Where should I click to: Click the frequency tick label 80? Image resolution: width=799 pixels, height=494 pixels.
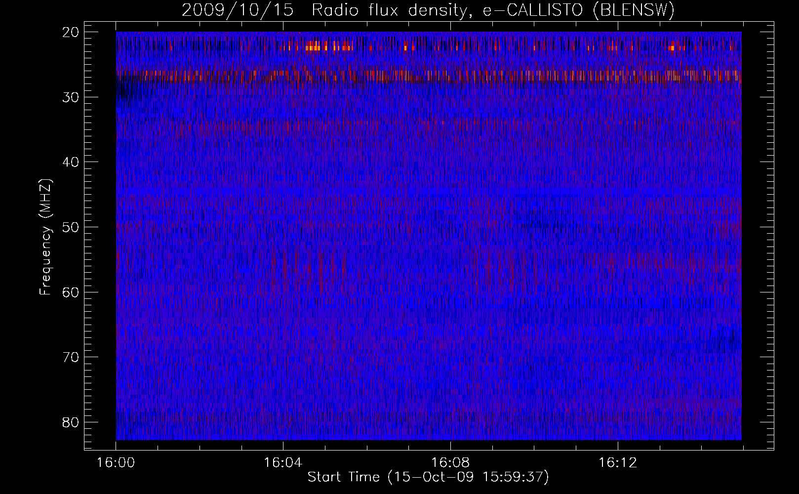(x=71, y=422)
